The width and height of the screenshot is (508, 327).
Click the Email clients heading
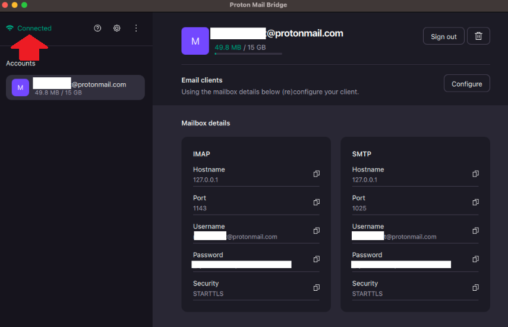point(202,80)
